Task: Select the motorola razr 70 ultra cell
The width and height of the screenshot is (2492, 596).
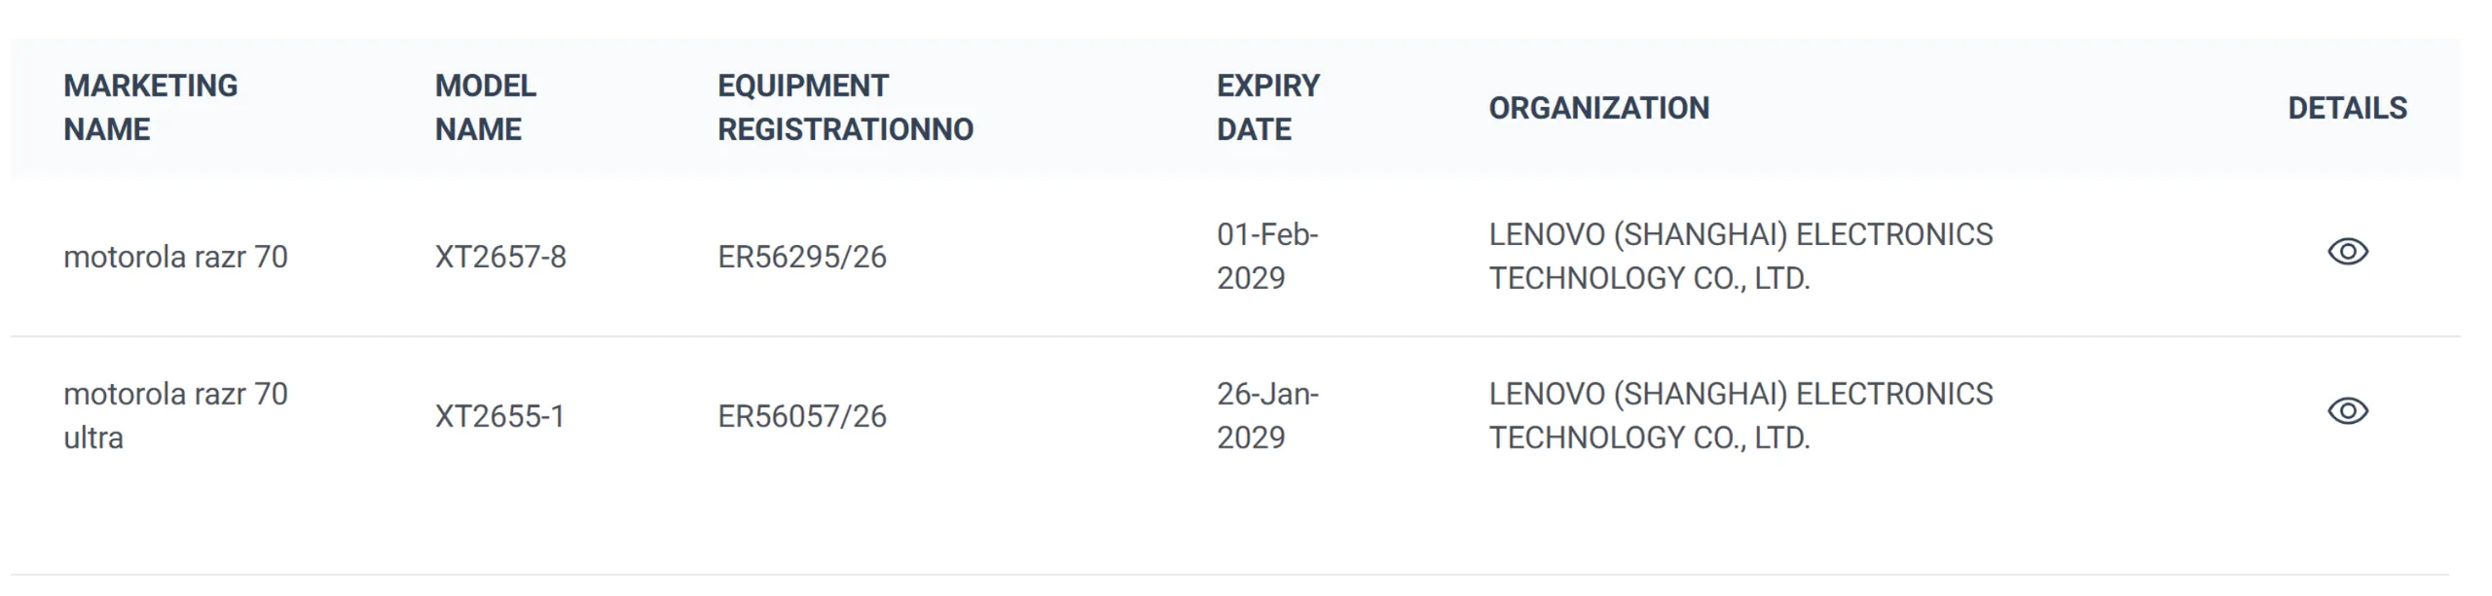Action: [175, 415]
